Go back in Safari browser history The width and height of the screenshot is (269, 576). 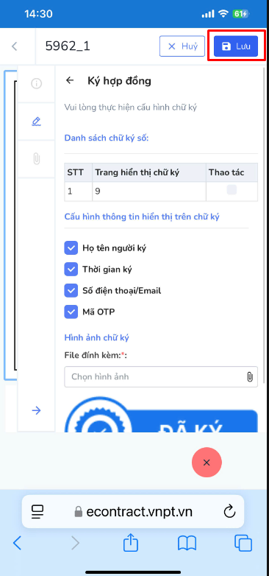17,543
